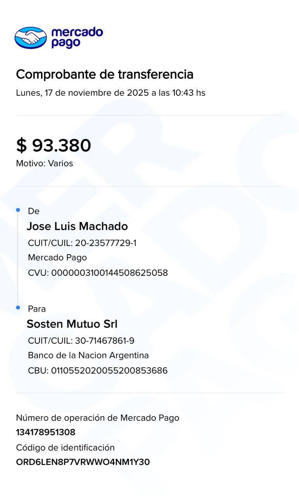
Task: Click the sender's "Mercado Pago" account label
Action: [x=57, y=258]
